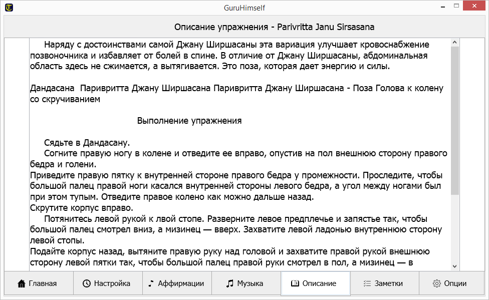Minimize the GuruHimself window
The height and width of the screenshot is (300, 489).
click(443, 7)
